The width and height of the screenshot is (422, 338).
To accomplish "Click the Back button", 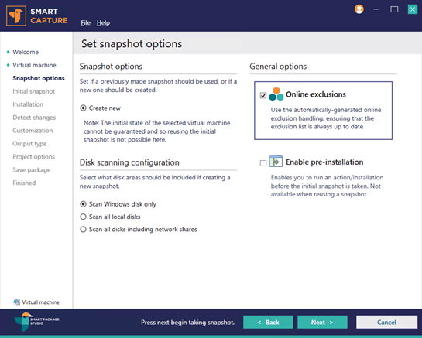I will tap(268, 322).
